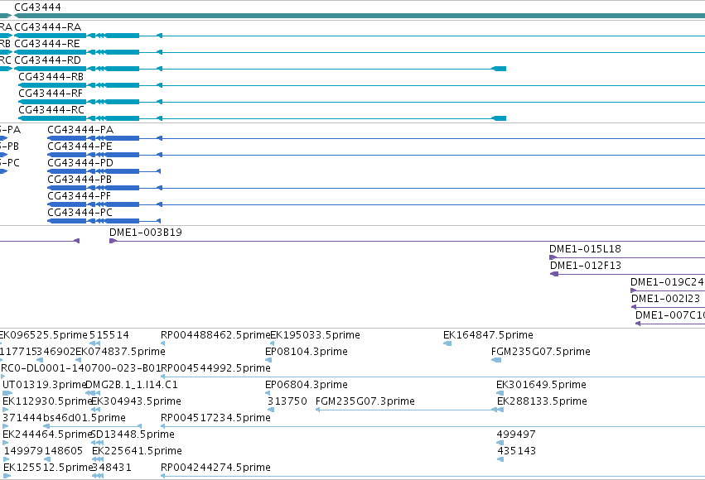Click the RP004244274.5prime label
The height and width of the screenshot is (480, 705).
[216, 468]
